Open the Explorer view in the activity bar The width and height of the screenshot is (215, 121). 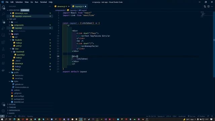pos(3,7)
